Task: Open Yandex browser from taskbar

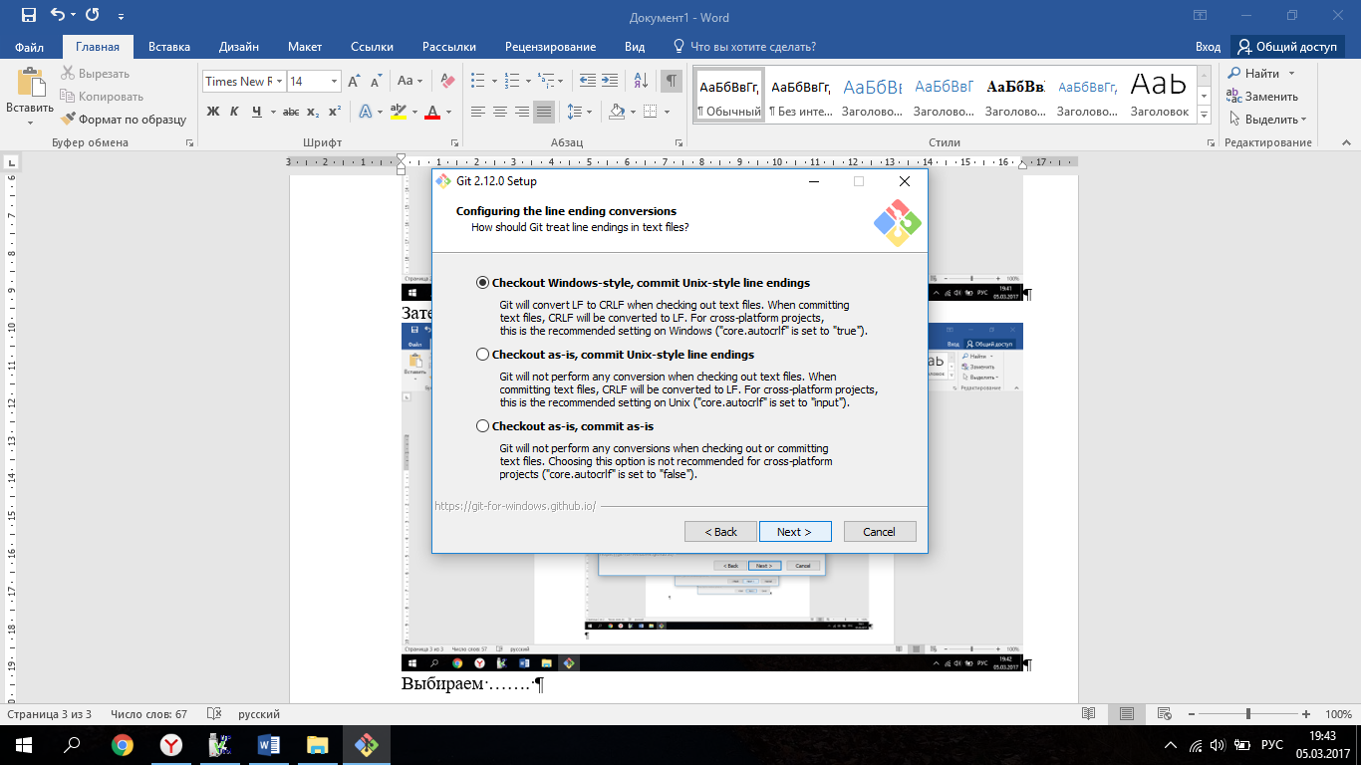Action: click(x=171, y=745)
